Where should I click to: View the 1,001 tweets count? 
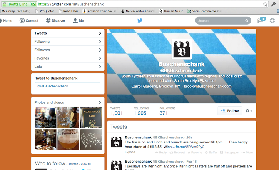[x=116, y=113]
